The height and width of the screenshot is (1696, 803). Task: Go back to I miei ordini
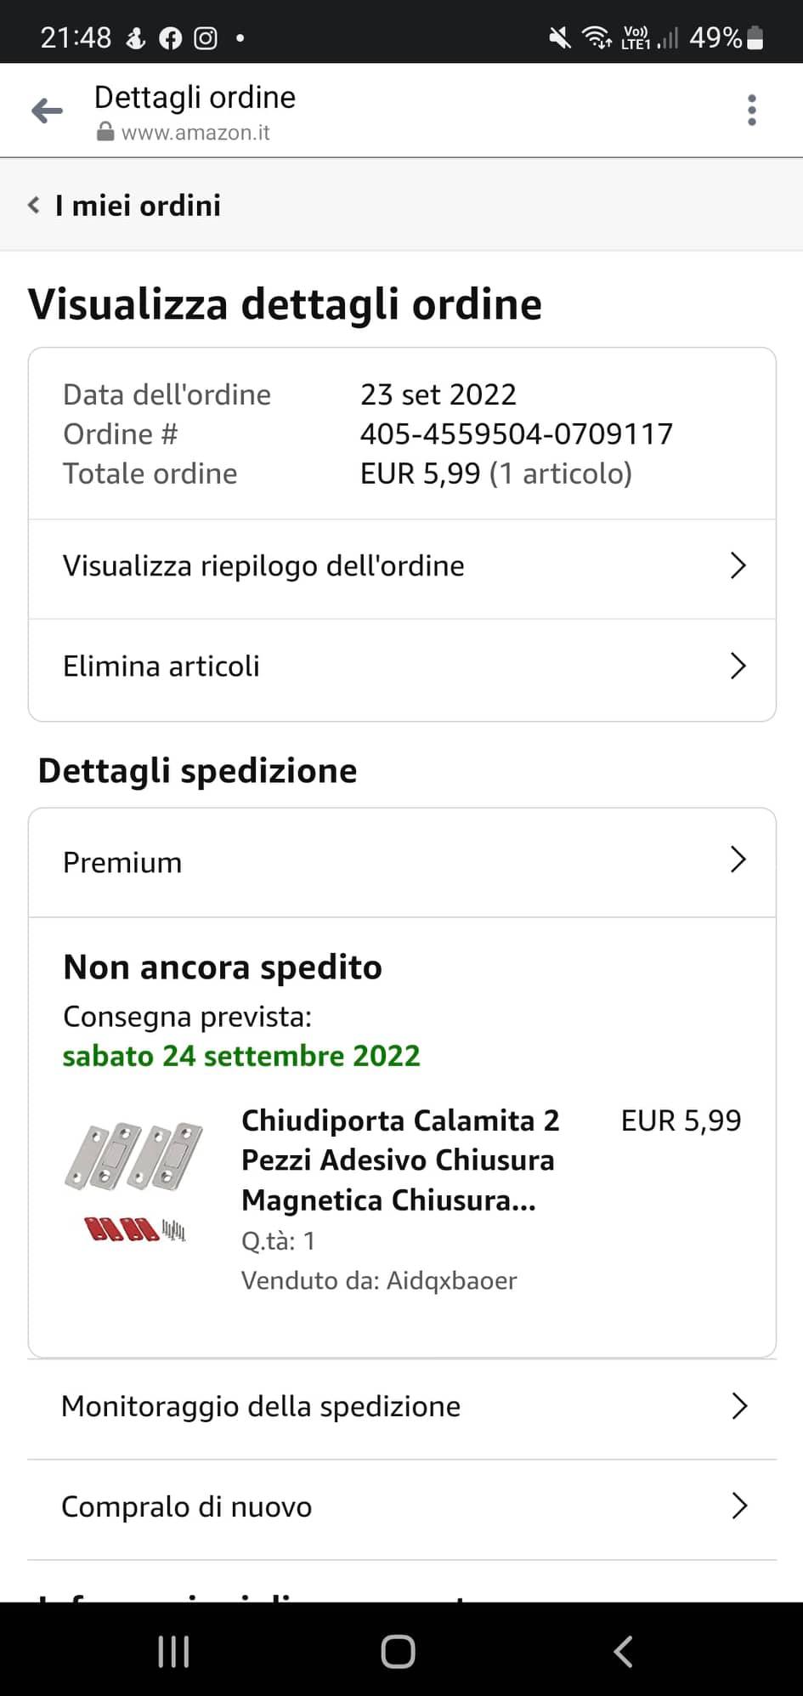126,206
